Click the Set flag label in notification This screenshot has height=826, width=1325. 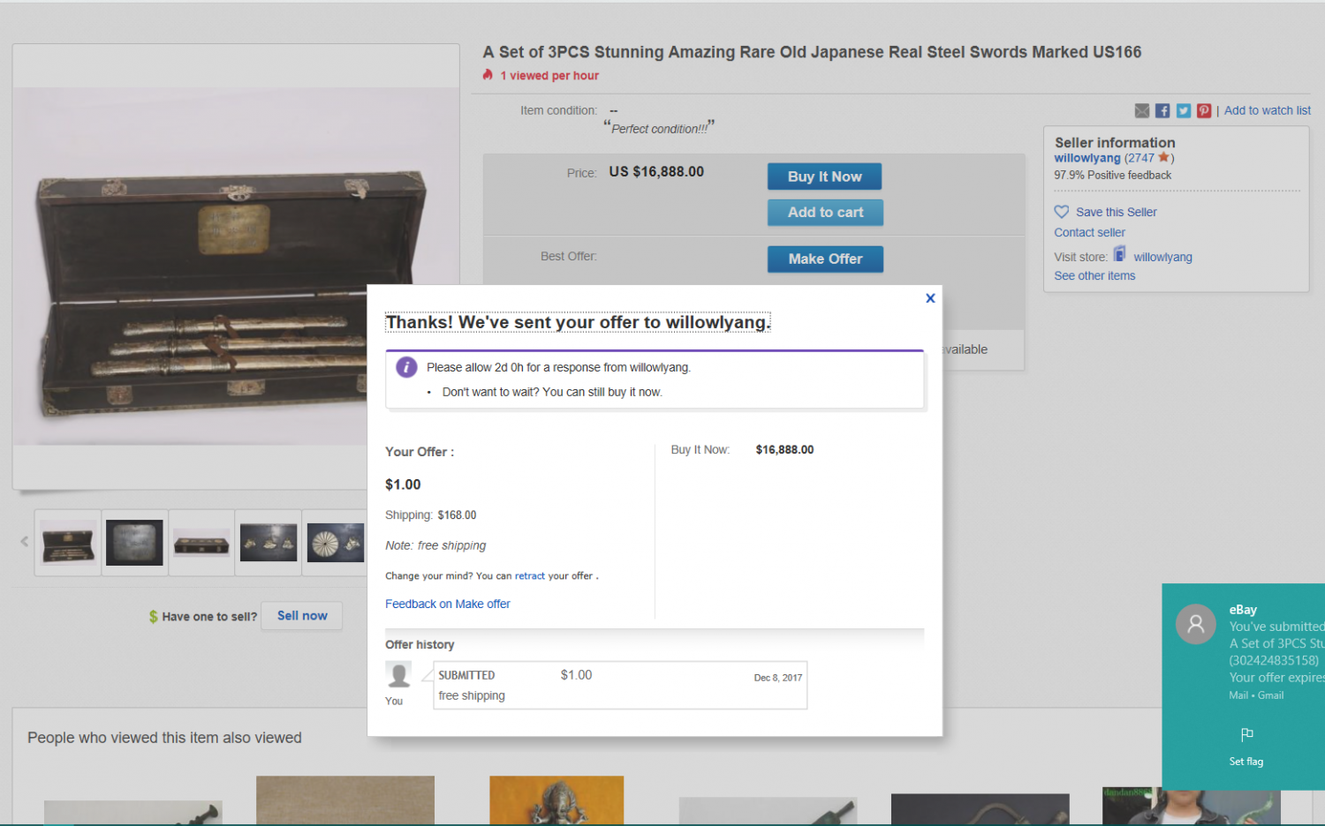click(1245, 762)
